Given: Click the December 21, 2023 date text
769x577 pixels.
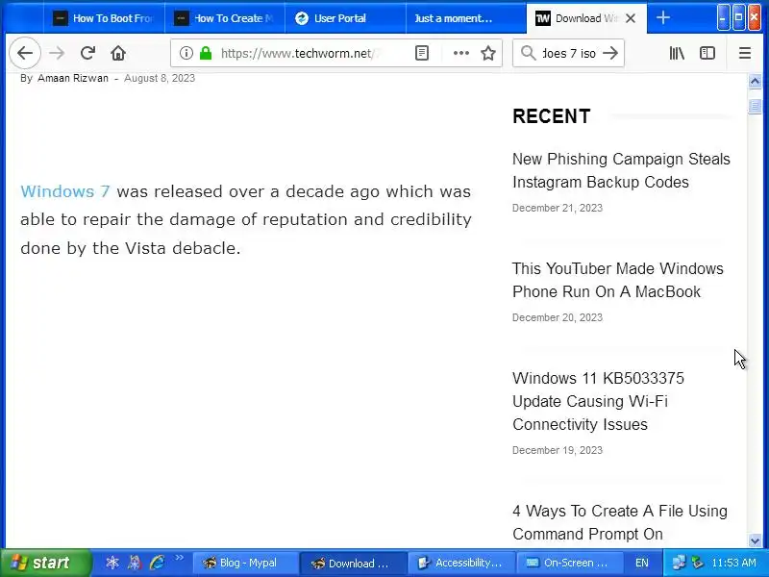Looking at the screenshot, I should pos(558,208).
